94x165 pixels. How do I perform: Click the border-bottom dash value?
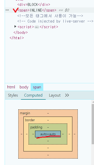coord(48,148)
